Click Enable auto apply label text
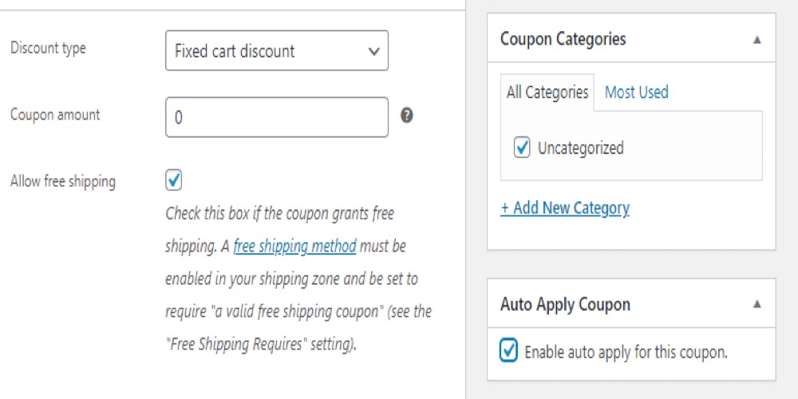The width and height of the screenshot is (798, 399). (626, 352)
